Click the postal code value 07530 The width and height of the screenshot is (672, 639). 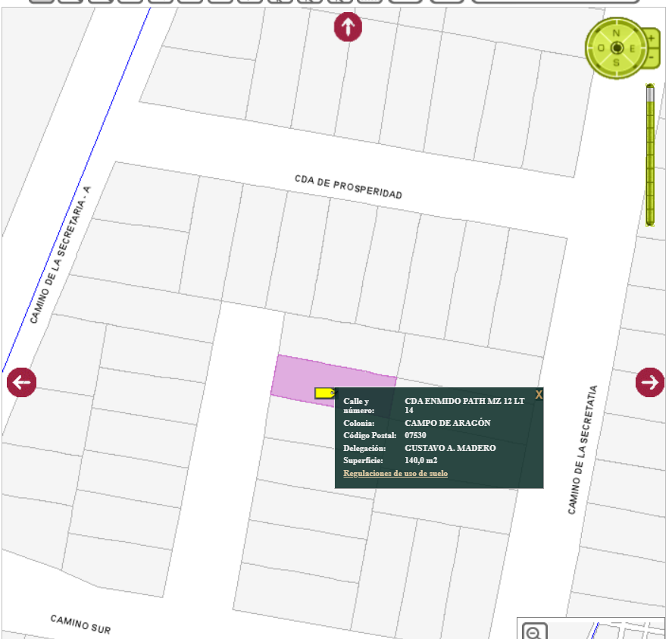pos(415,435)
